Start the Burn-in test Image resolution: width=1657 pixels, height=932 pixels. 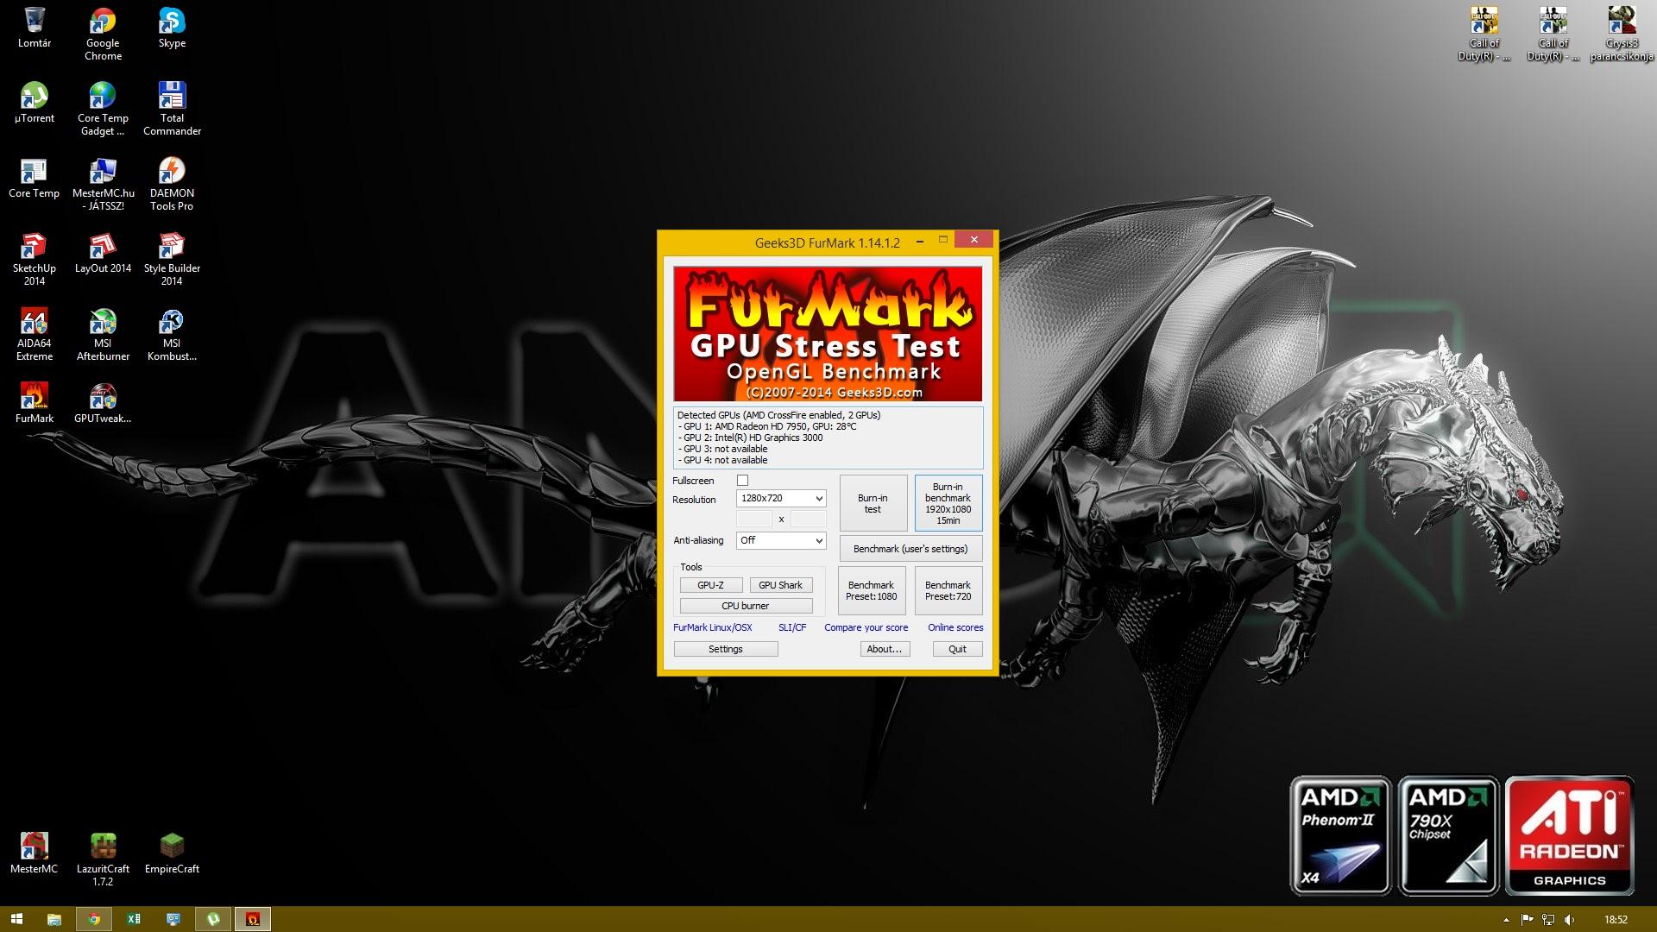point(873,503)
